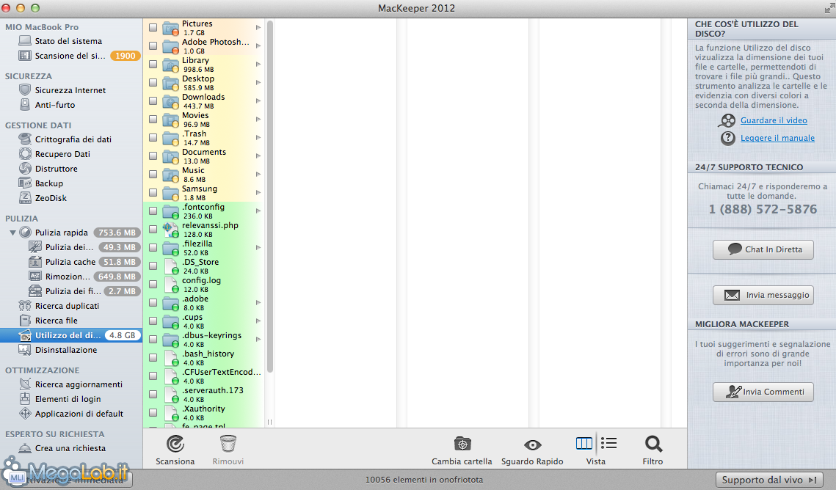The image size is (836, 490).
Task: Expand the Music folder arrow
Action: point(258,174)
